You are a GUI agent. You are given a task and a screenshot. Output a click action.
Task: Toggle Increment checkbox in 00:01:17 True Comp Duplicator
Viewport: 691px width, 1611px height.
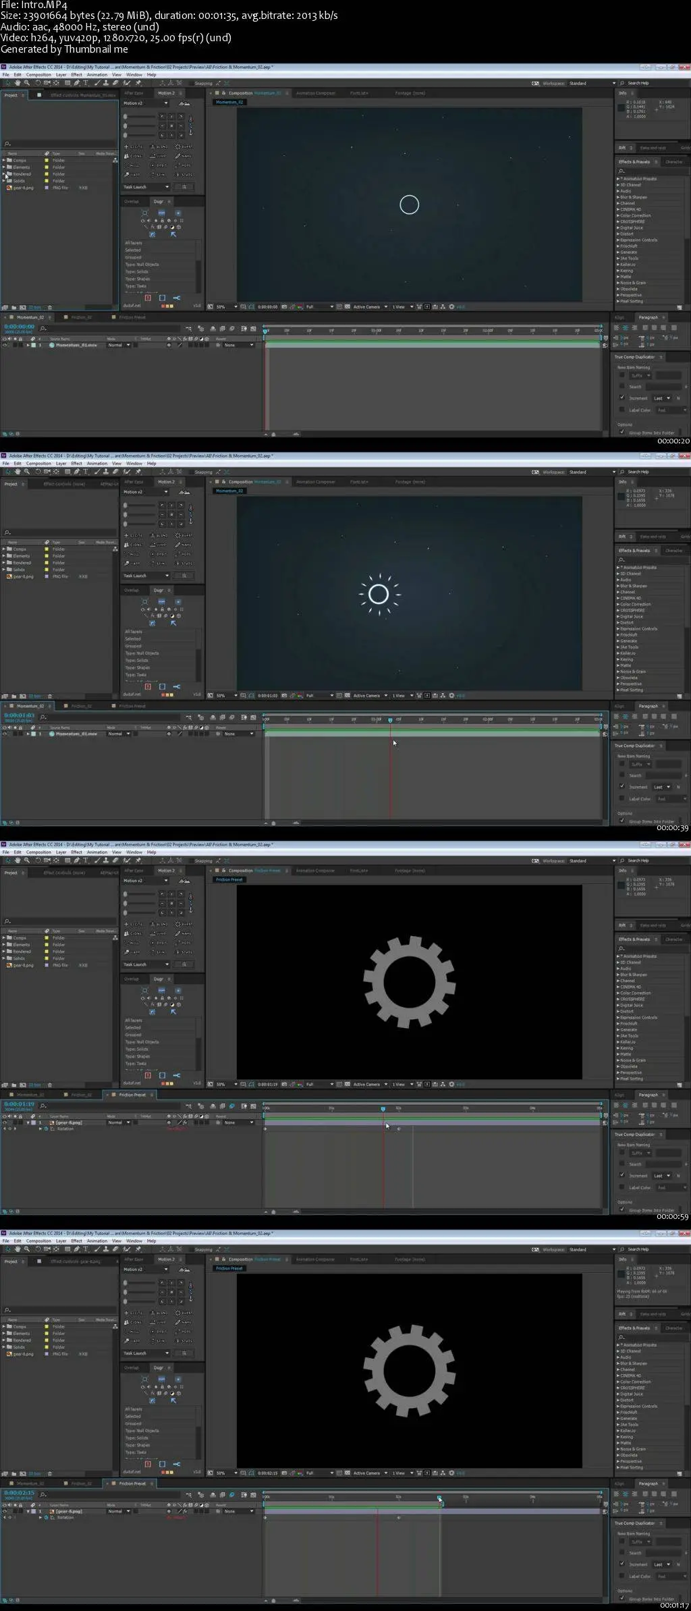pyautogui.click(x=621, y=1564)
